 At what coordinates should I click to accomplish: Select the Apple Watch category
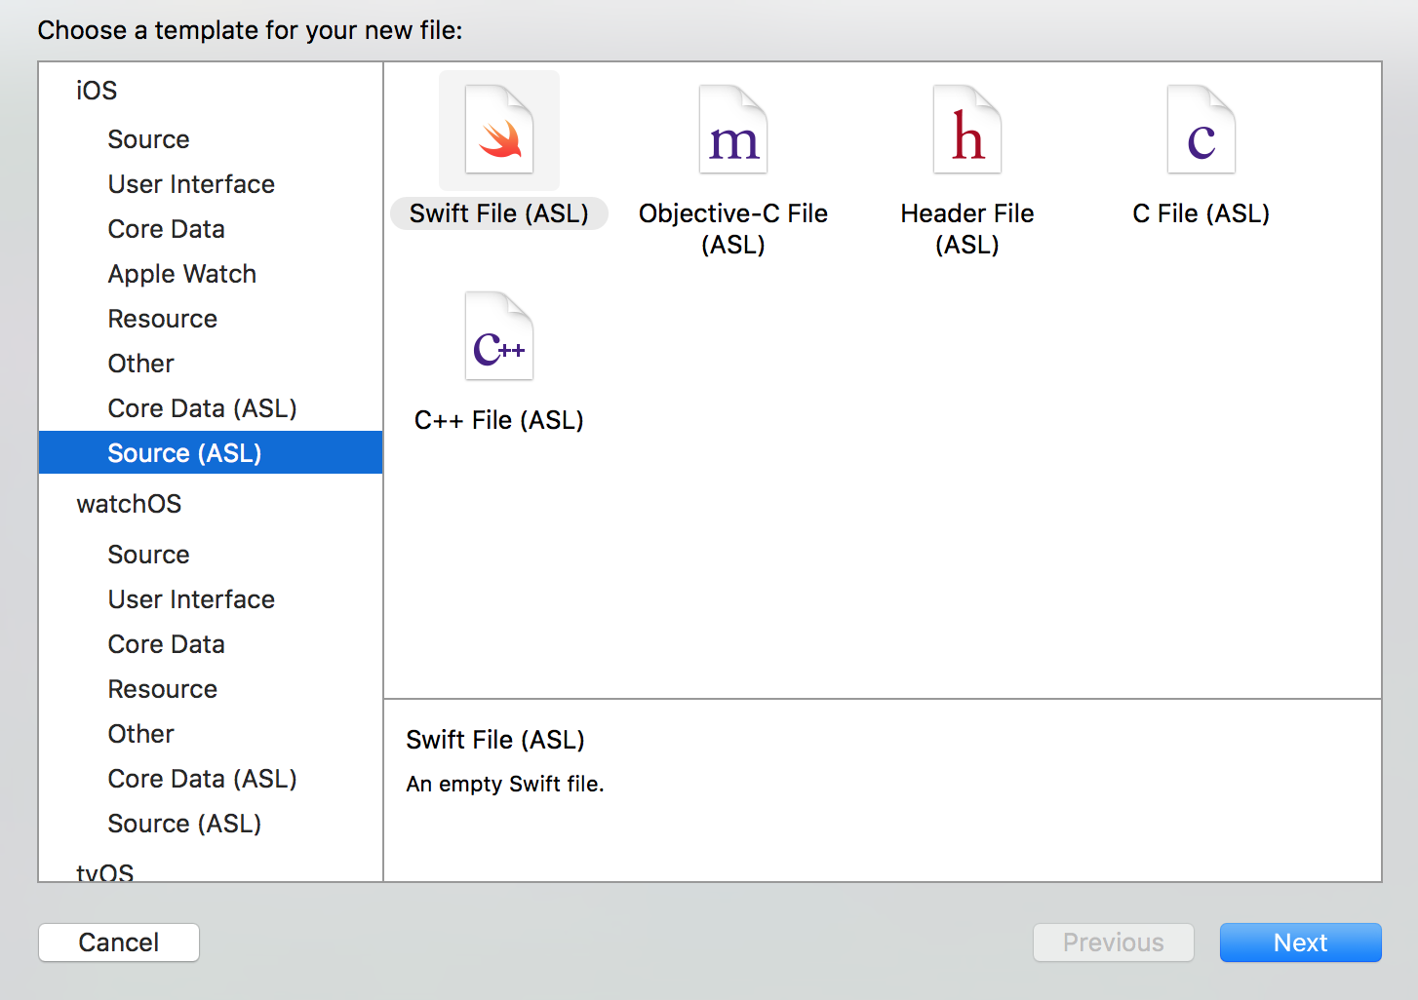pyautogui.click(x=211, y=274)
